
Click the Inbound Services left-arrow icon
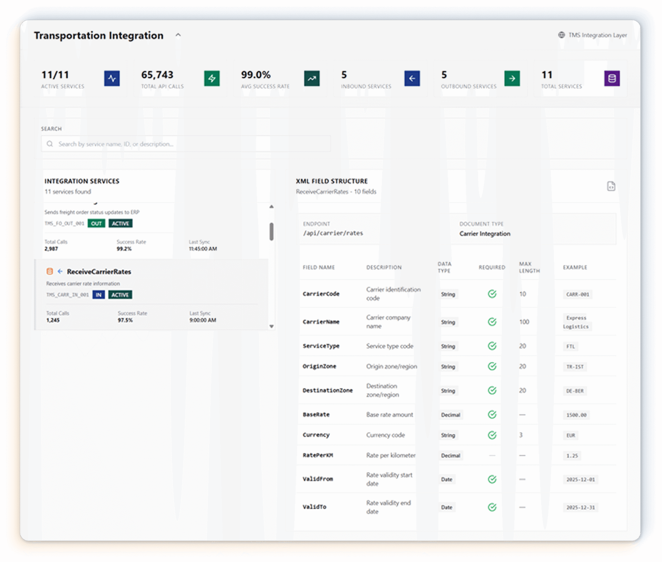point(412,79)
